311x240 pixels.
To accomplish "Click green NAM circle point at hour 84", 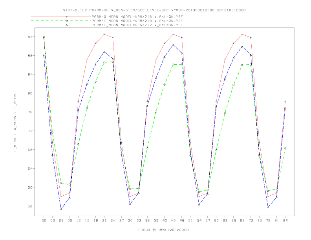I will point(285,148).
